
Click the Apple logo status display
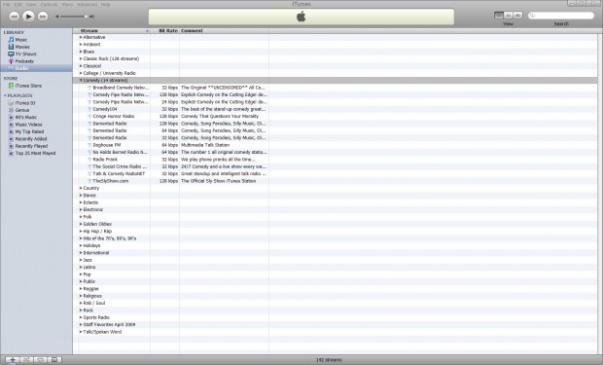[x=301, y=17]
